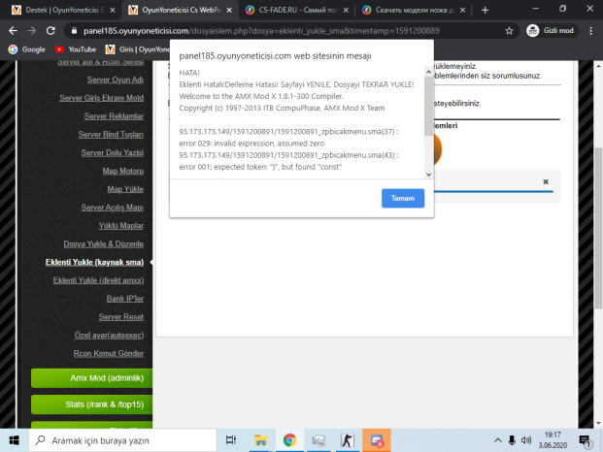Click the Windows search box in the taskbar
Viewport: 603px width, 452px height.
[x=122, y=440]
